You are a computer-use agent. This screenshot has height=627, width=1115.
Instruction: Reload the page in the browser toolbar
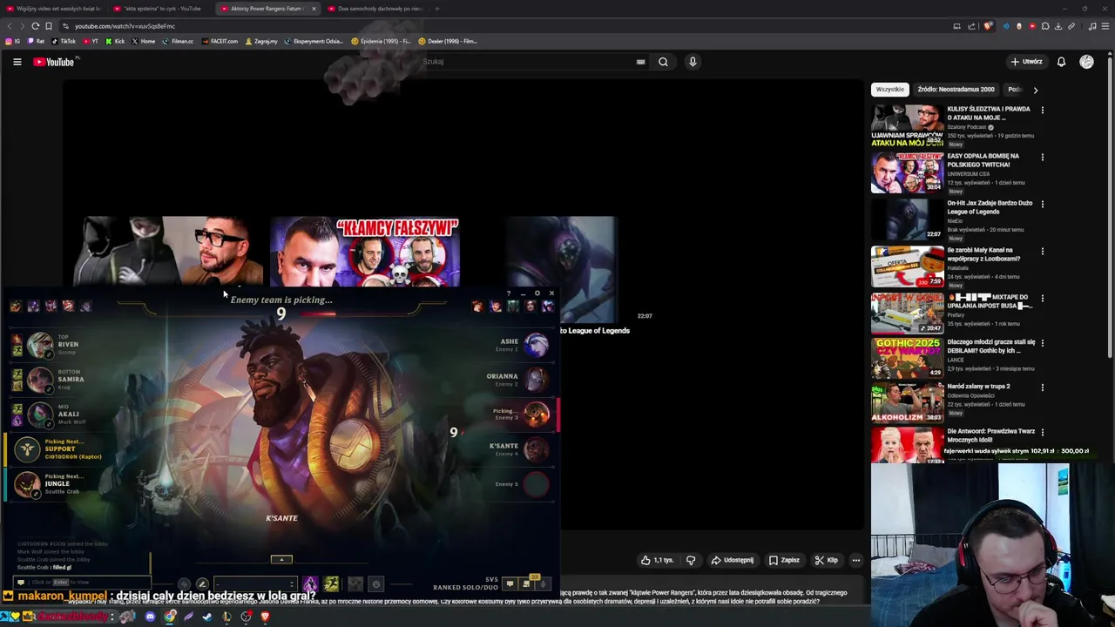click(35, 26)
